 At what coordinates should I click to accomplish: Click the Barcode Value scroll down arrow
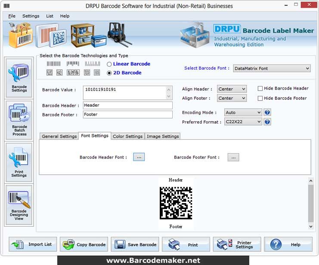click(x=169, y=96)
